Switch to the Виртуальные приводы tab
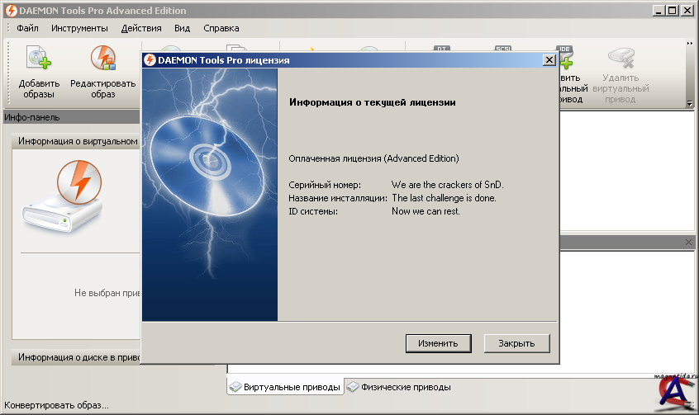Image resolution: width=699 pixels, height=415 pixels. 285,387
